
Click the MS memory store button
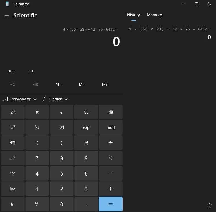pyautogui.click(x=105, y=85)
